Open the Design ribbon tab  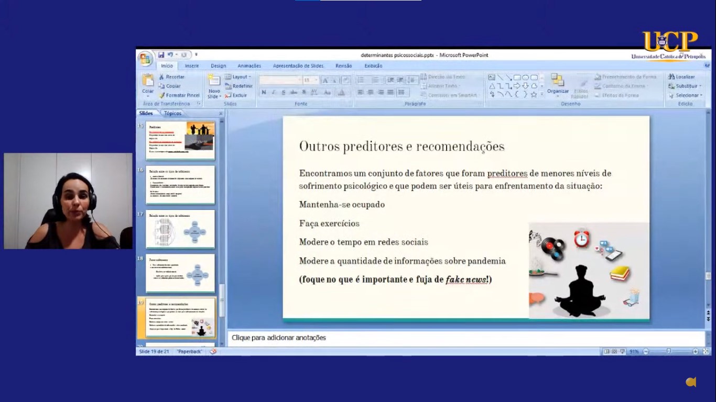coord(218,66)
